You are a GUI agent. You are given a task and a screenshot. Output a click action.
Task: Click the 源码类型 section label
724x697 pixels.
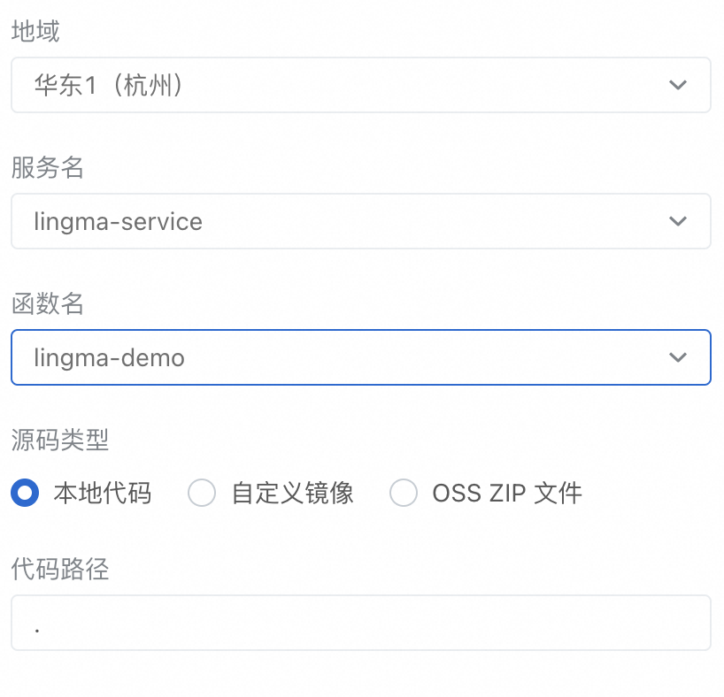point(60,439)
